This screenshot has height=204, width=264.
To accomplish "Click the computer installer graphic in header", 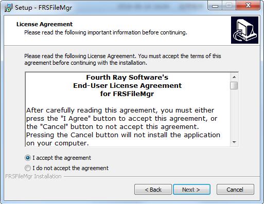I will (244, 30).
